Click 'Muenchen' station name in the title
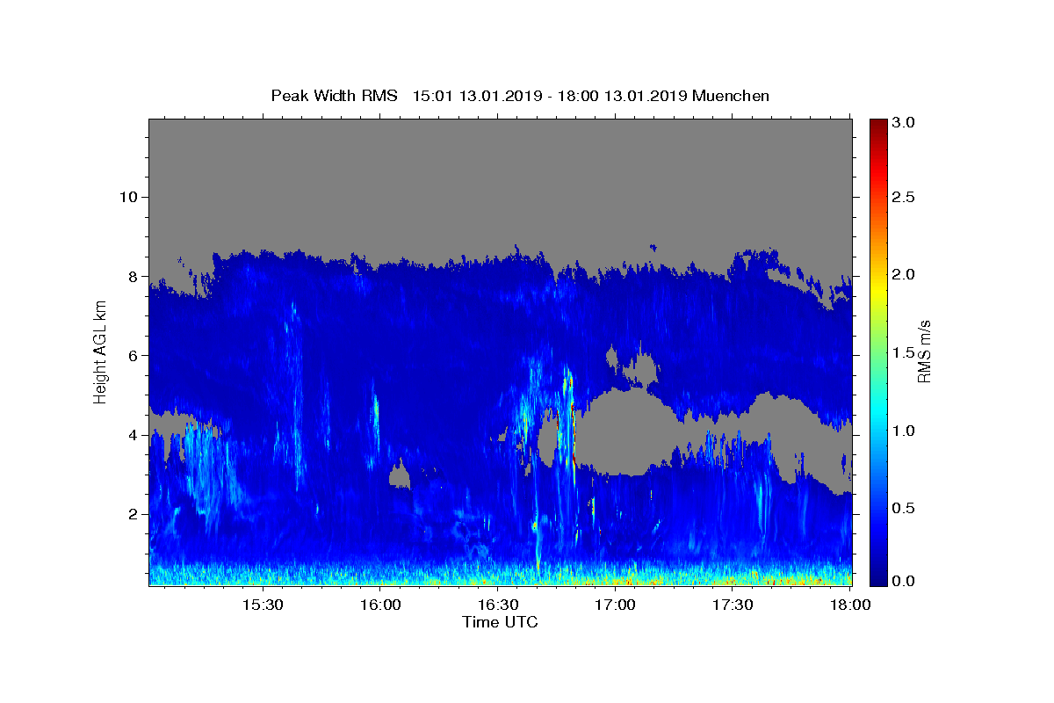 731,96
